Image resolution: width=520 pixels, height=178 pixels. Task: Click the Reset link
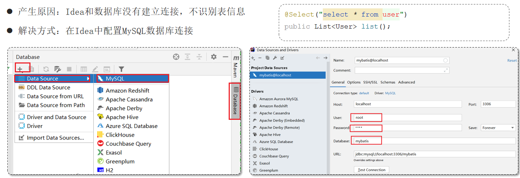click(x=512, y=61)
